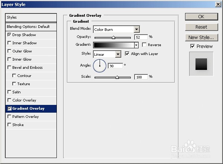Select the Color Overlay label

24,100
